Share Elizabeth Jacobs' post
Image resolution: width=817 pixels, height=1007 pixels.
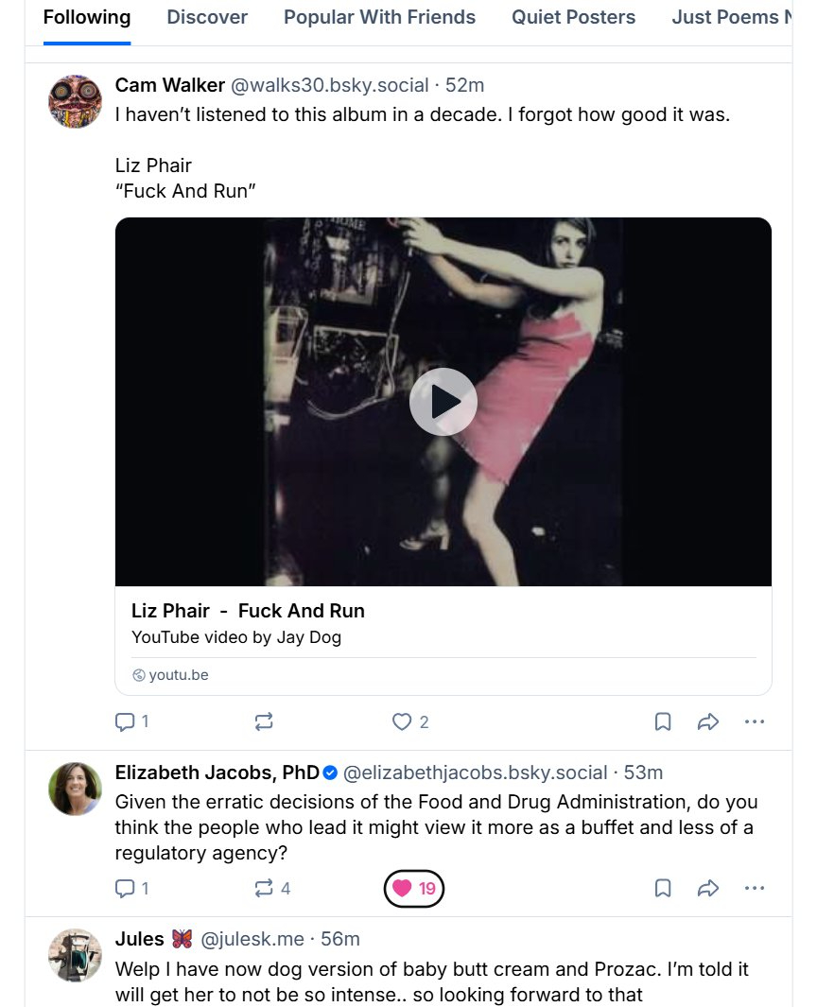pyautogui.click(x=707, y=889)
